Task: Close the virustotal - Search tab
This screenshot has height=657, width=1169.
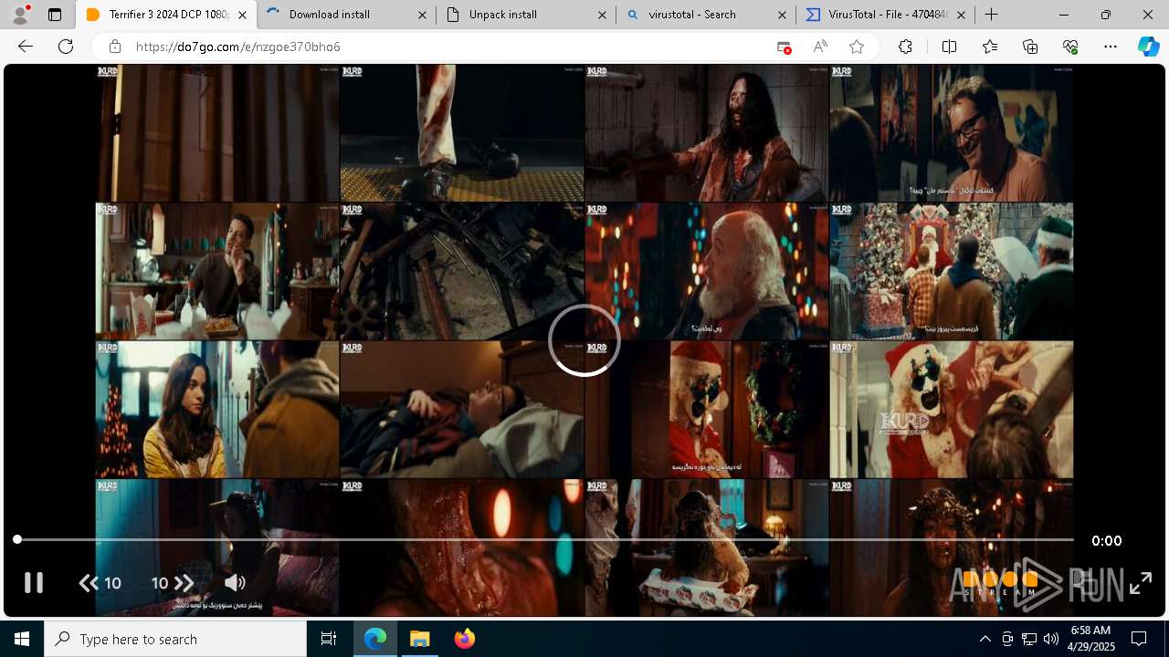Action: pos(782,15)
